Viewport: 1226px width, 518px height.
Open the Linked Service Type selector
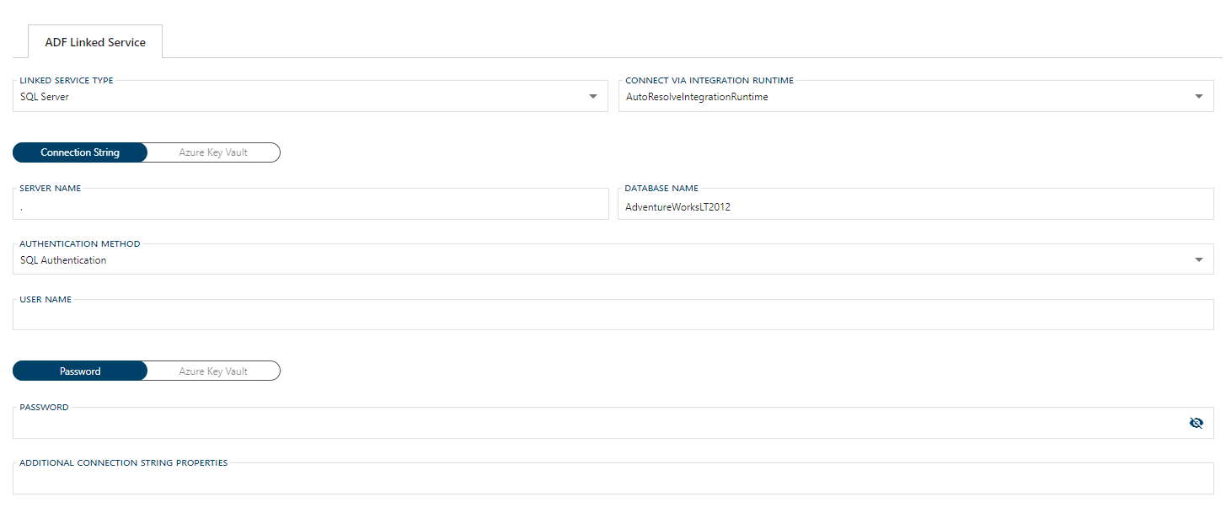point(312,96)
